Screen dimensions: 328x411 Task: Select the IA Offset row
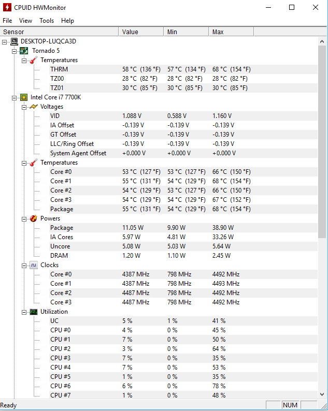tap(183, 125)
